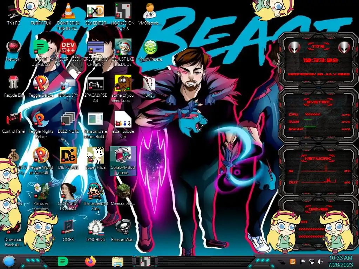Open the This PC desktop icon
Viewport: 359px width, 269px height.
(14, 15)
